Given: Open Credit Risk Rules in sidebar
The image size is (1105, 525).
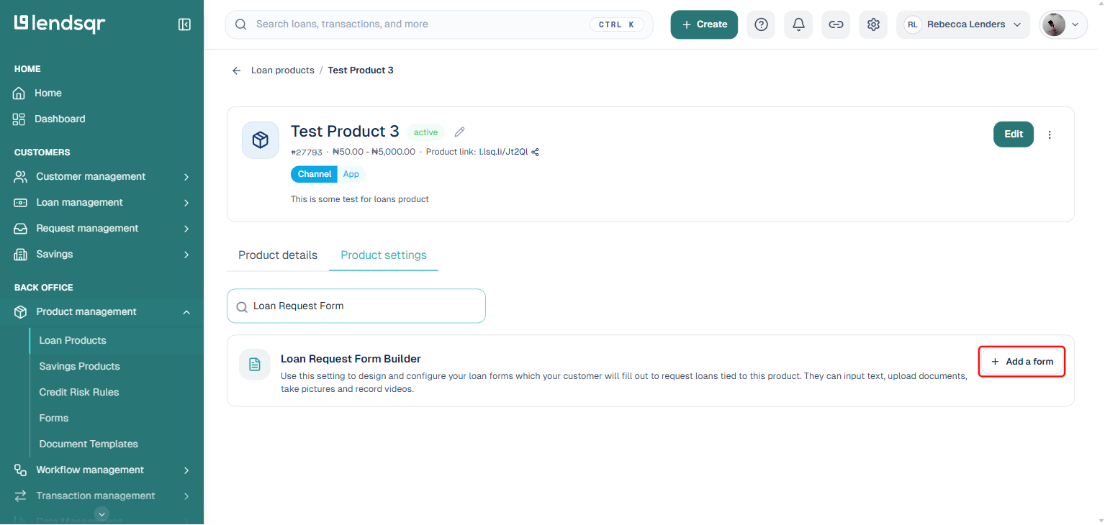Looking at the screenshot, I should [79, 393].
